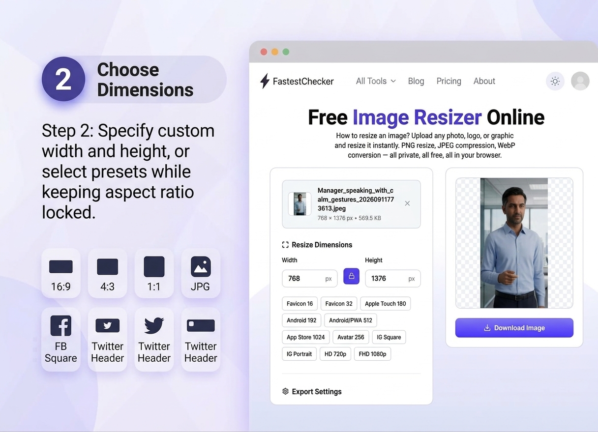
Task: Apply the Android/PWA 512 preset
Action: click(351, 320)
